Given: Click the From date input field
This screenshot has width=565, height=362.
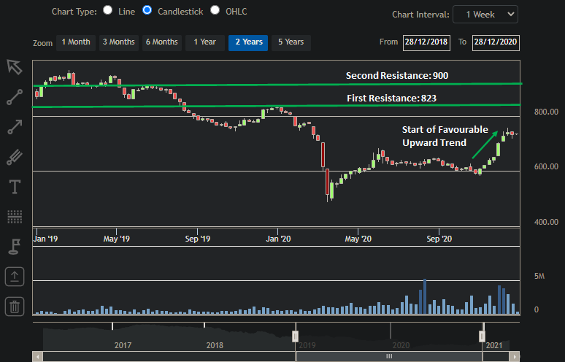Looking at the screenshot, I should click(426, 42).
